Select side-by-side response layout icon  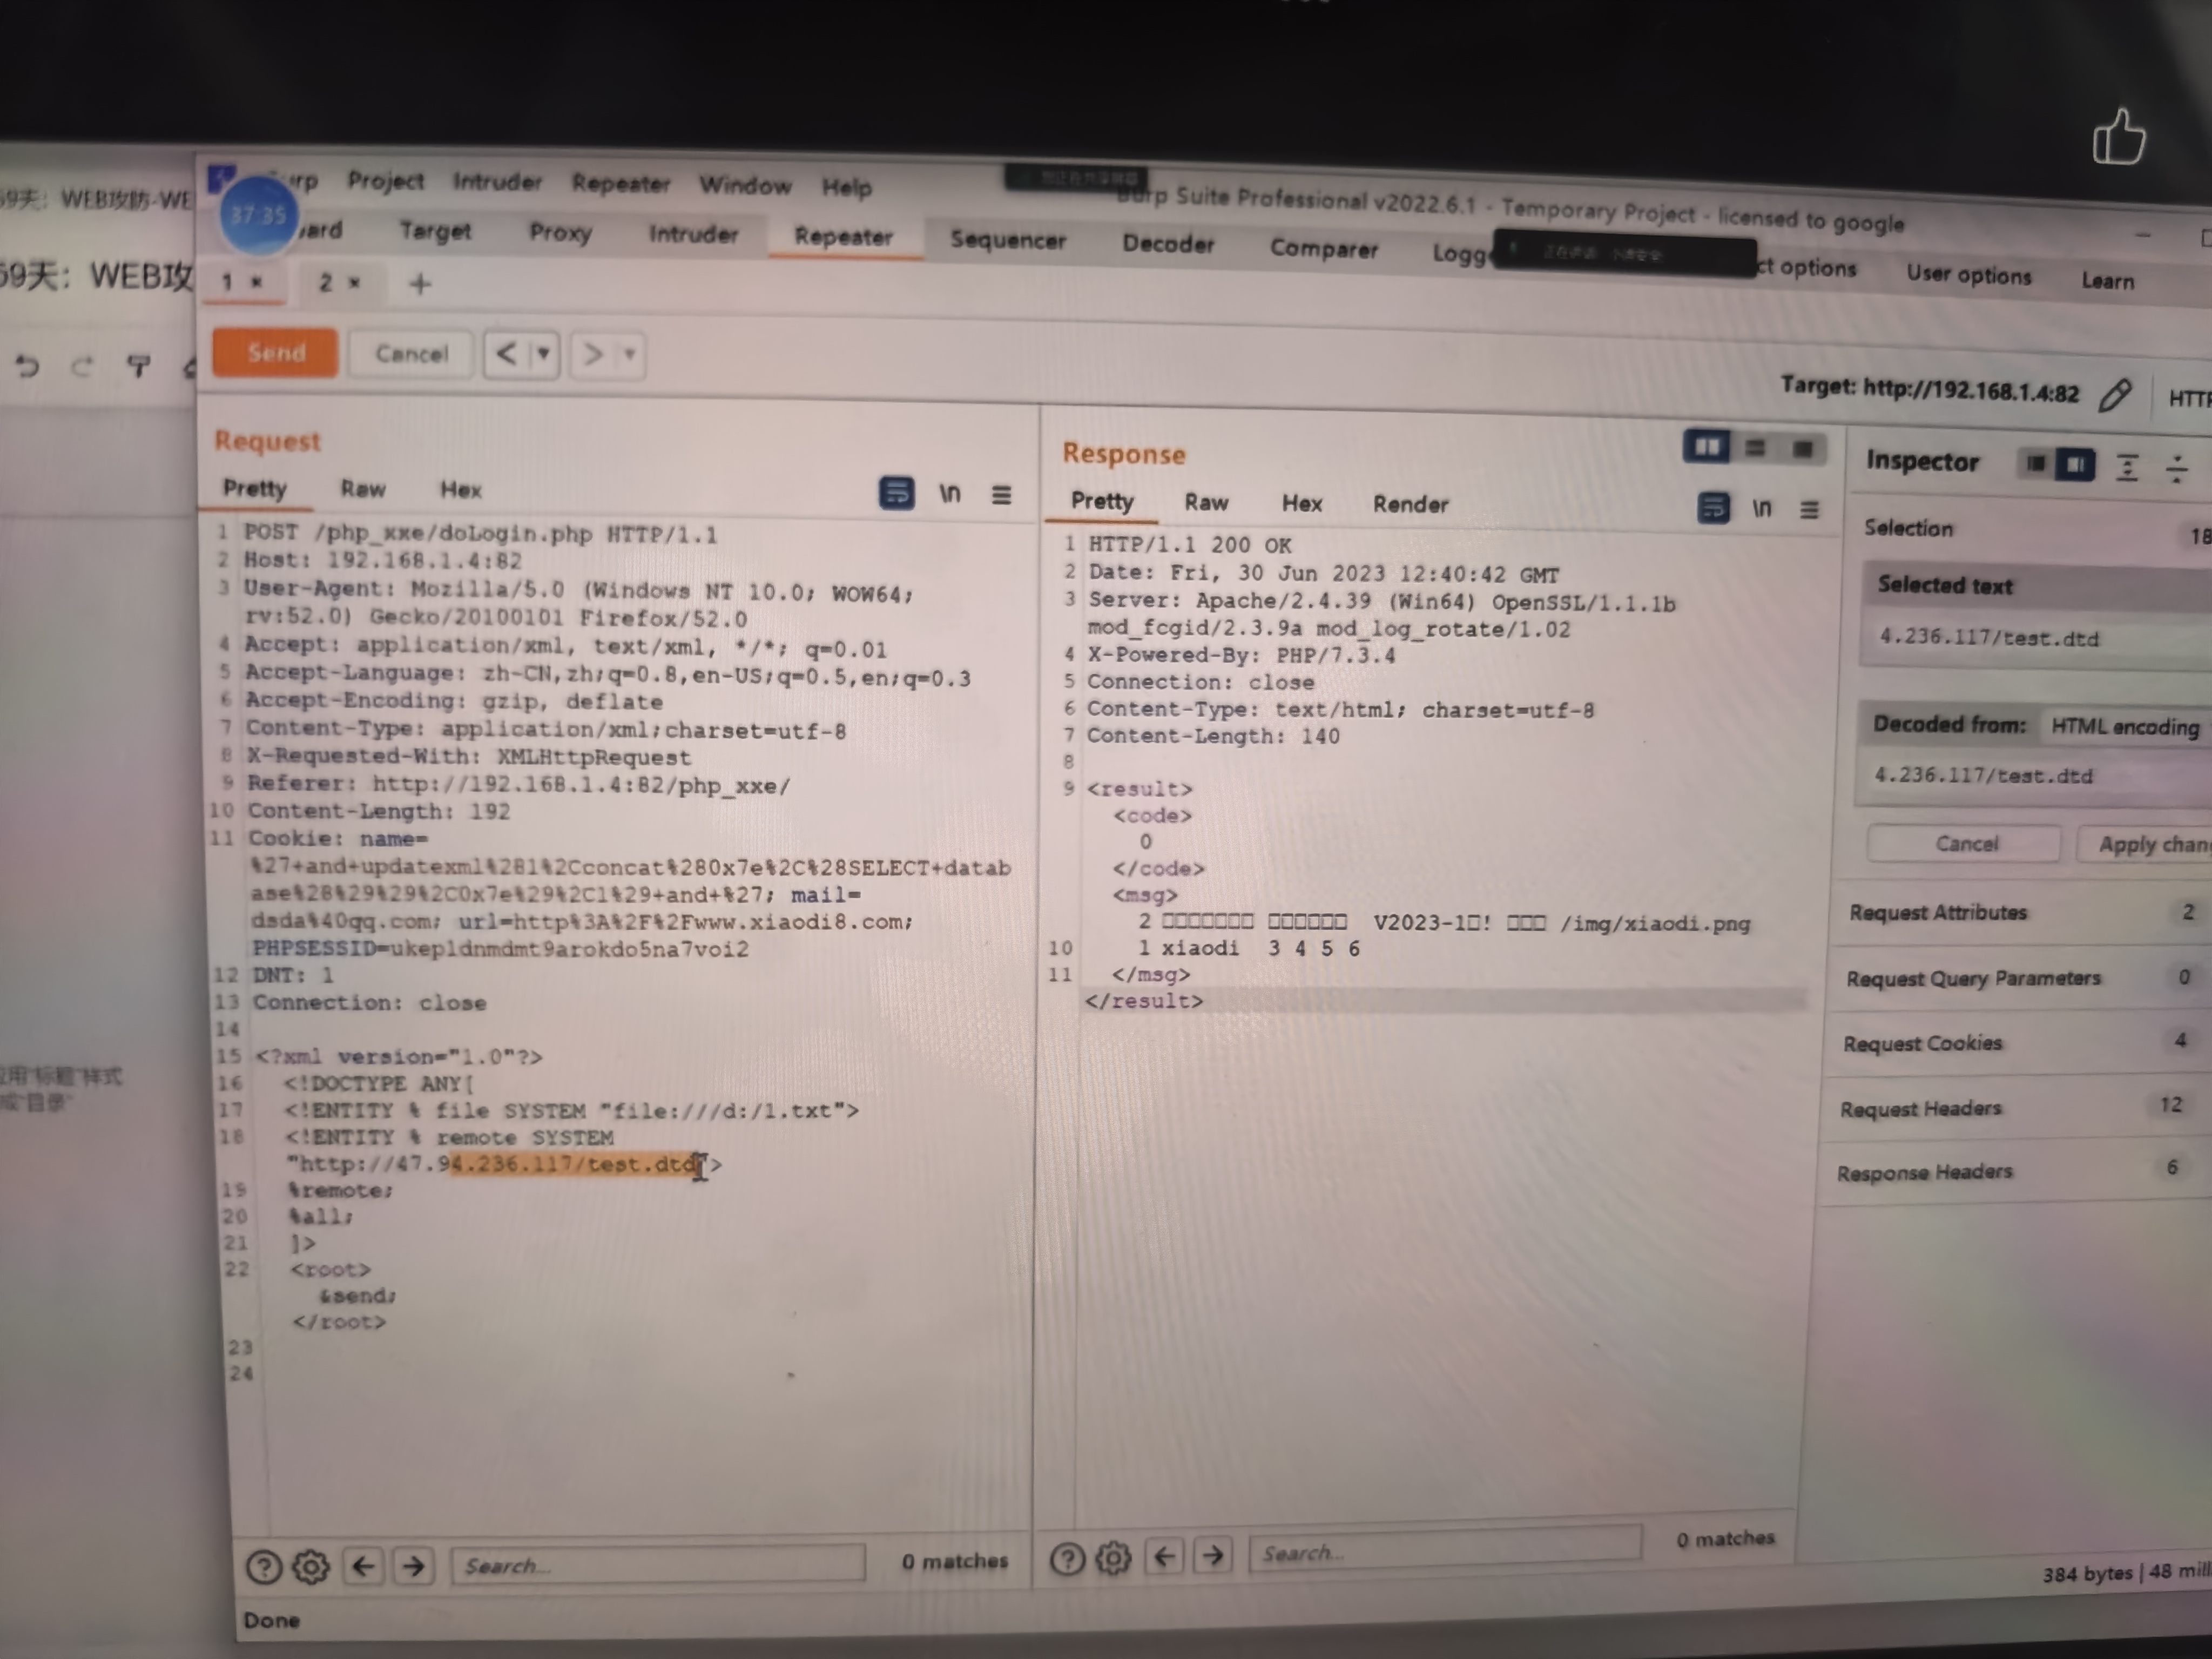[1706, 447]
